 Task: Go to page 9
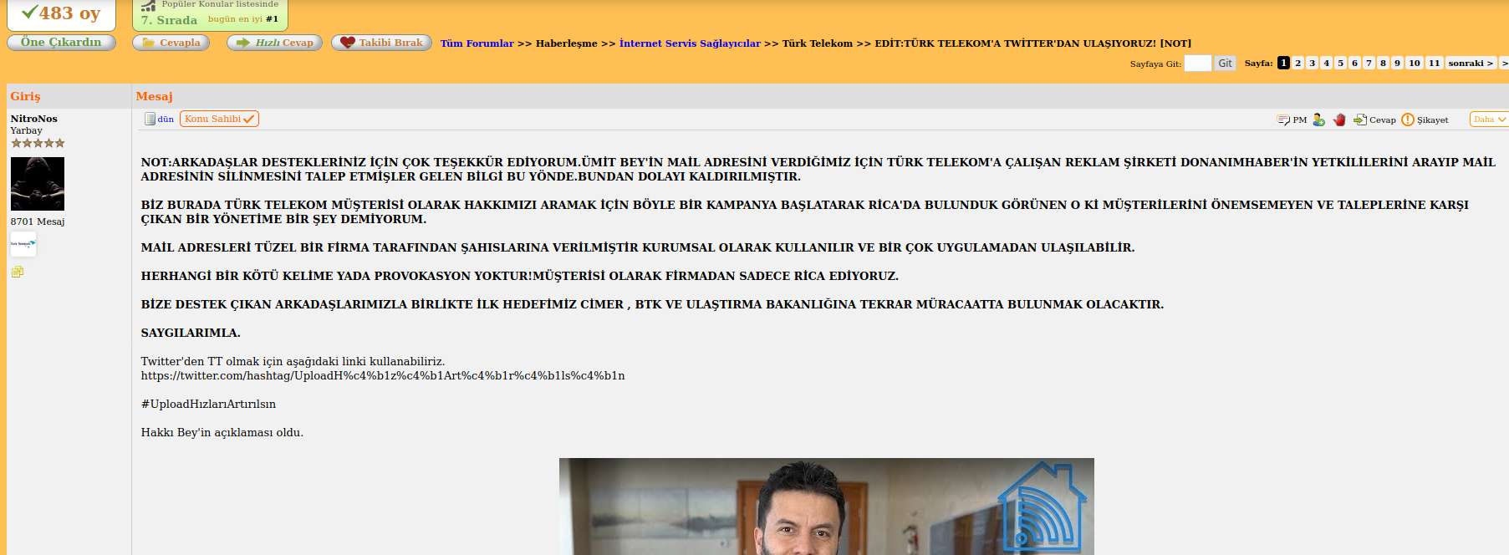pyautogui.click(x=1397, y=63)
